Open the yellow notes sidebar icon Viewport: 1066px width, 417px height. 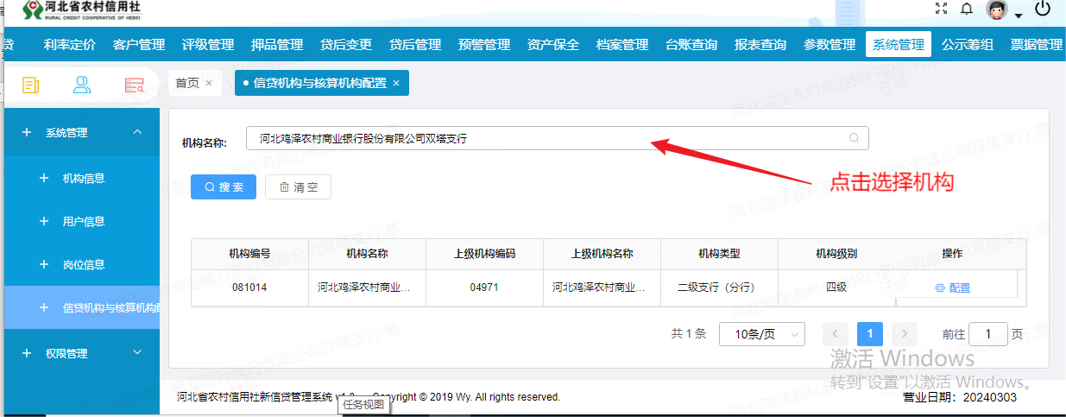point(31,85)
